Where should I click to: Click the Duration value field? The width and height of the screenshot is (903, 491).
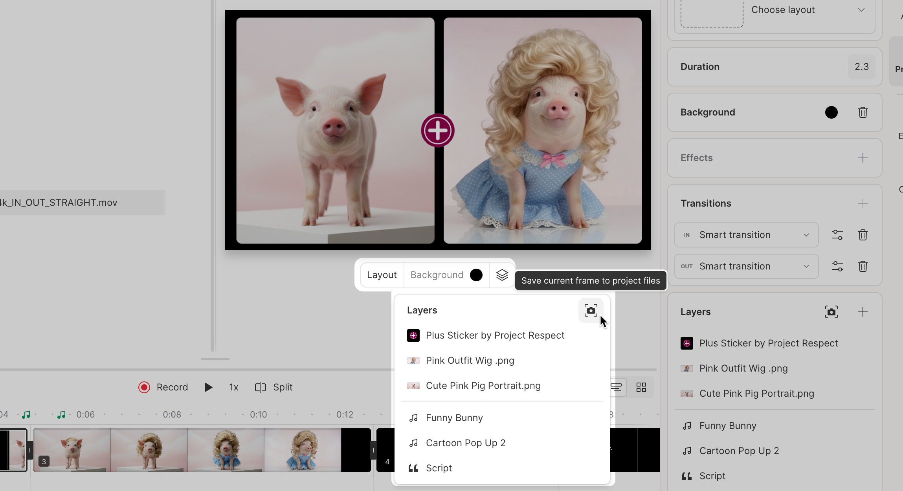(861, 67)
